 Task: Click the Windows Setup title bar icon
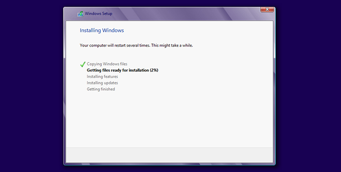(80, 14)
